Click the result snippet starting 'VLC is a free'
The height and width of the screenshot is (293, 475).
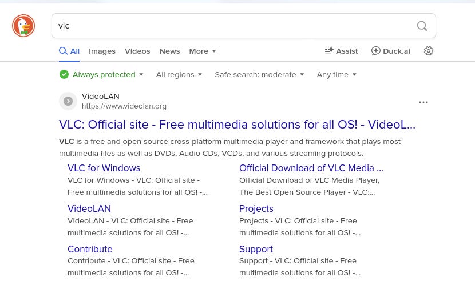click(x=229, y=147)
